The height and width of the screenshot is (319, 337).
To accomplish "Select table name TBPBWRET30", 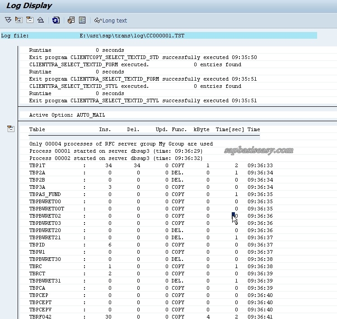I will click(x=45, y=259).
